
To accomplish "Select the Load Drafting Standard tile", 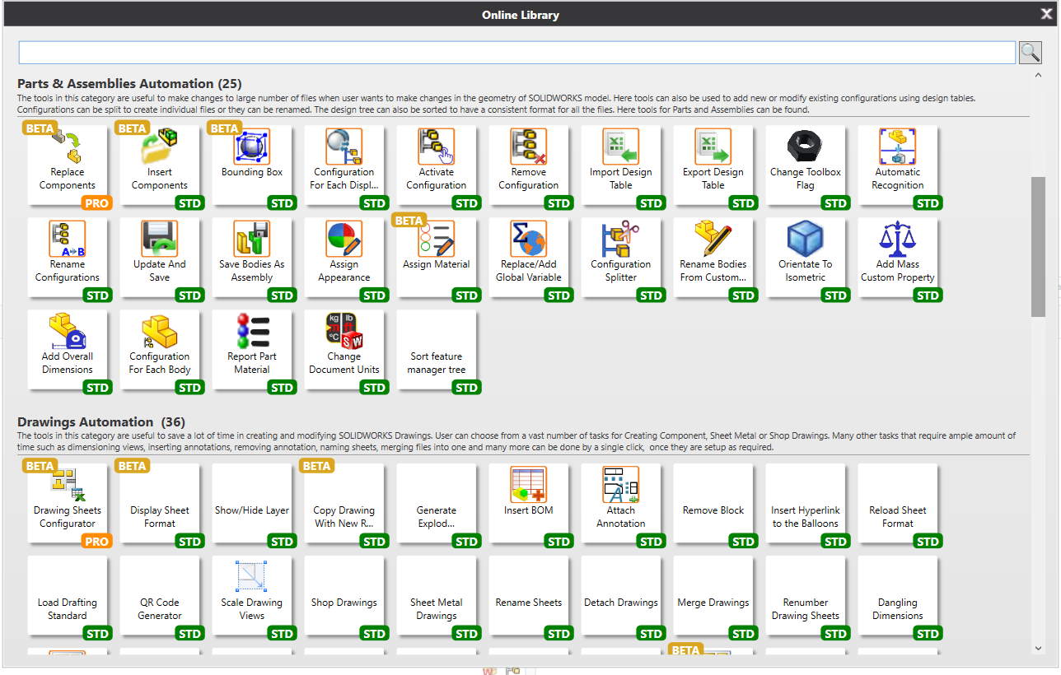I will tap(68, 596).
